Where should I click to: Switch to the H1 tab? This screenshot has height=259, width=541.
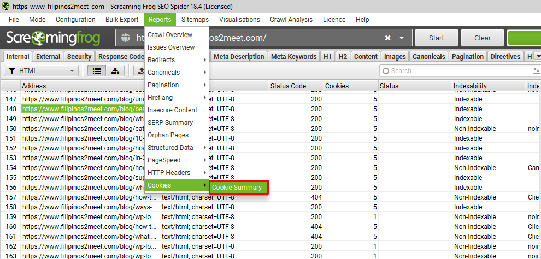pyautogui.click(x=327, y=57)
